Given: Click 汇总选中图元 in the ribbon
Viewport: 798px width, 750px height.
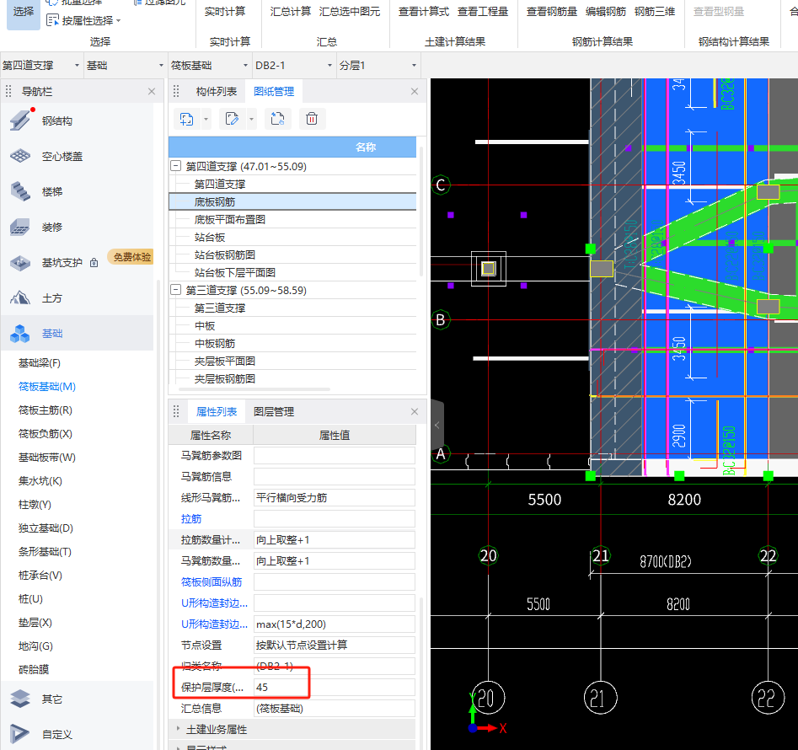Looking at the screenshot, I should [350, 12].
